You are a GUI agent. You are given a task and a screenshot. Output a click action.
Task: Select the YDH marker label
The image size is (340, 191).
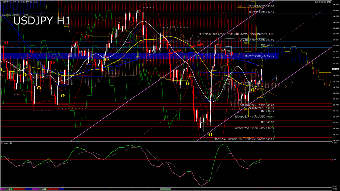[245, 43]
